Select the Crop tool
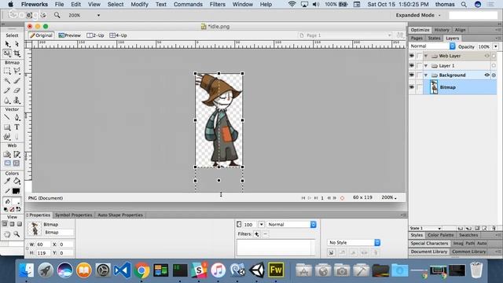Image resolution: width=503 pixels, height=283 pixels. click(17, 53)
